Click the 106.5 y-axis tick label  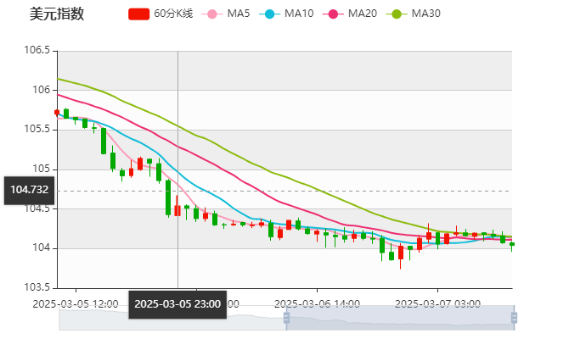coord(36,51)
